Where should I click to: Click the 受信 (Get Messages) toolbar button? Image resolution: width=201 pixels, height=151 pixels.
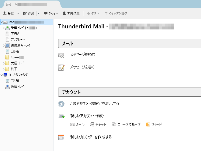click(x=8, y=13)
